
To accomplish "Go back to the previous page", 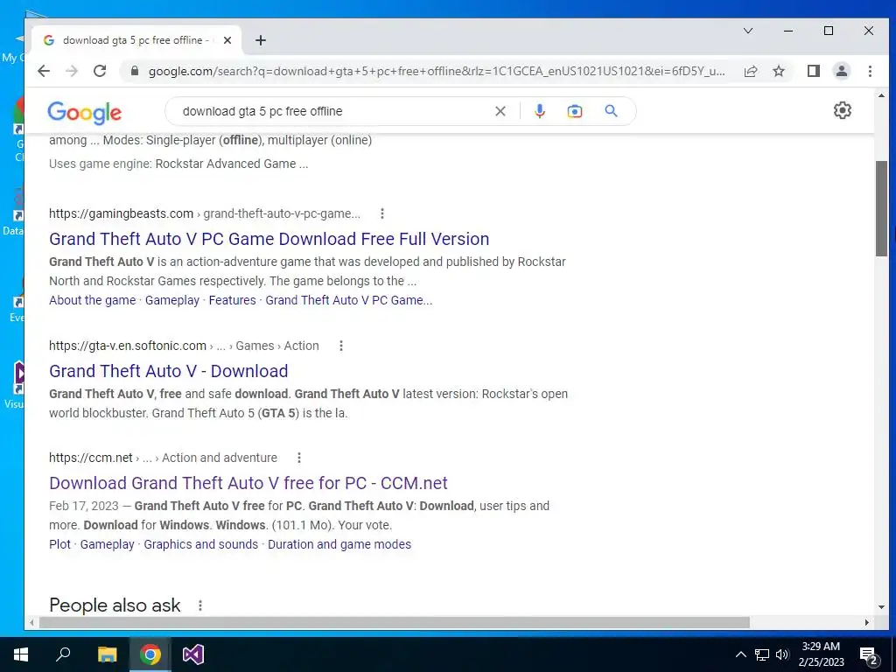I will [x=44, y=71].
